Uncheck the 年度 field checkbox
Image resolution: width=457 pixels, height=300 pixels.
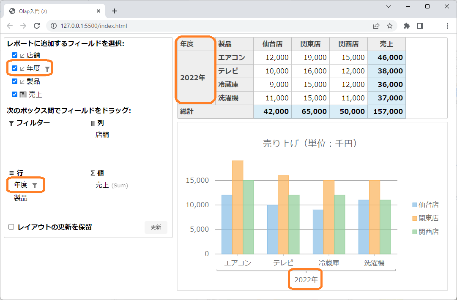pos(14,68)
